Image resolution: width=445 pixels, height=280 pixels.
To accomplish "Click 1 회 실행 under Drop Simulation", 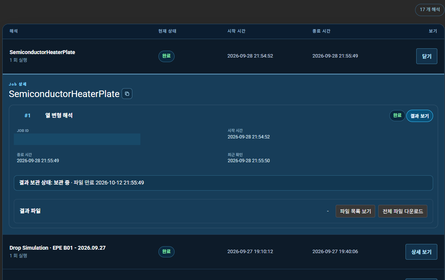I will (x=18, y=255).
